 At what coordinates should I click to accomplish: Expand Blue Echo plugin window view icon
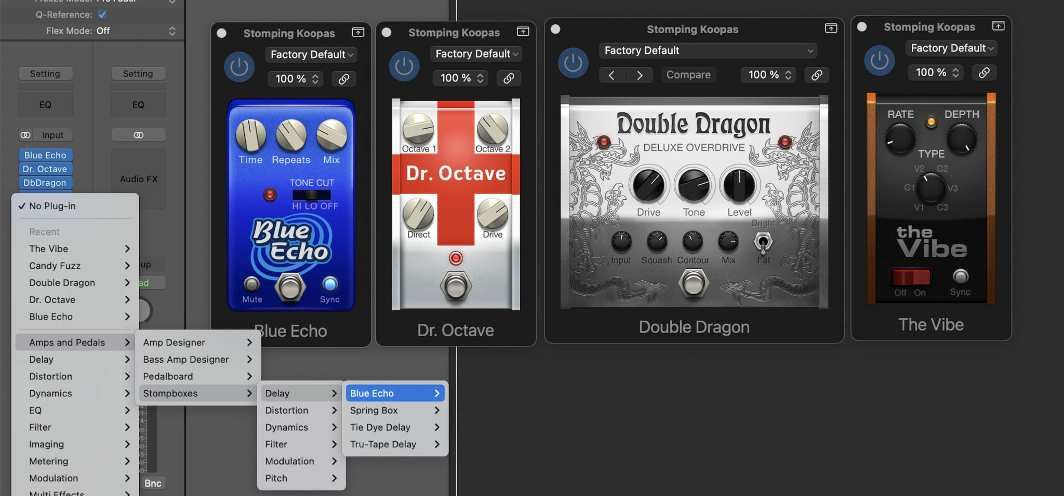click(x=358, y=32)
